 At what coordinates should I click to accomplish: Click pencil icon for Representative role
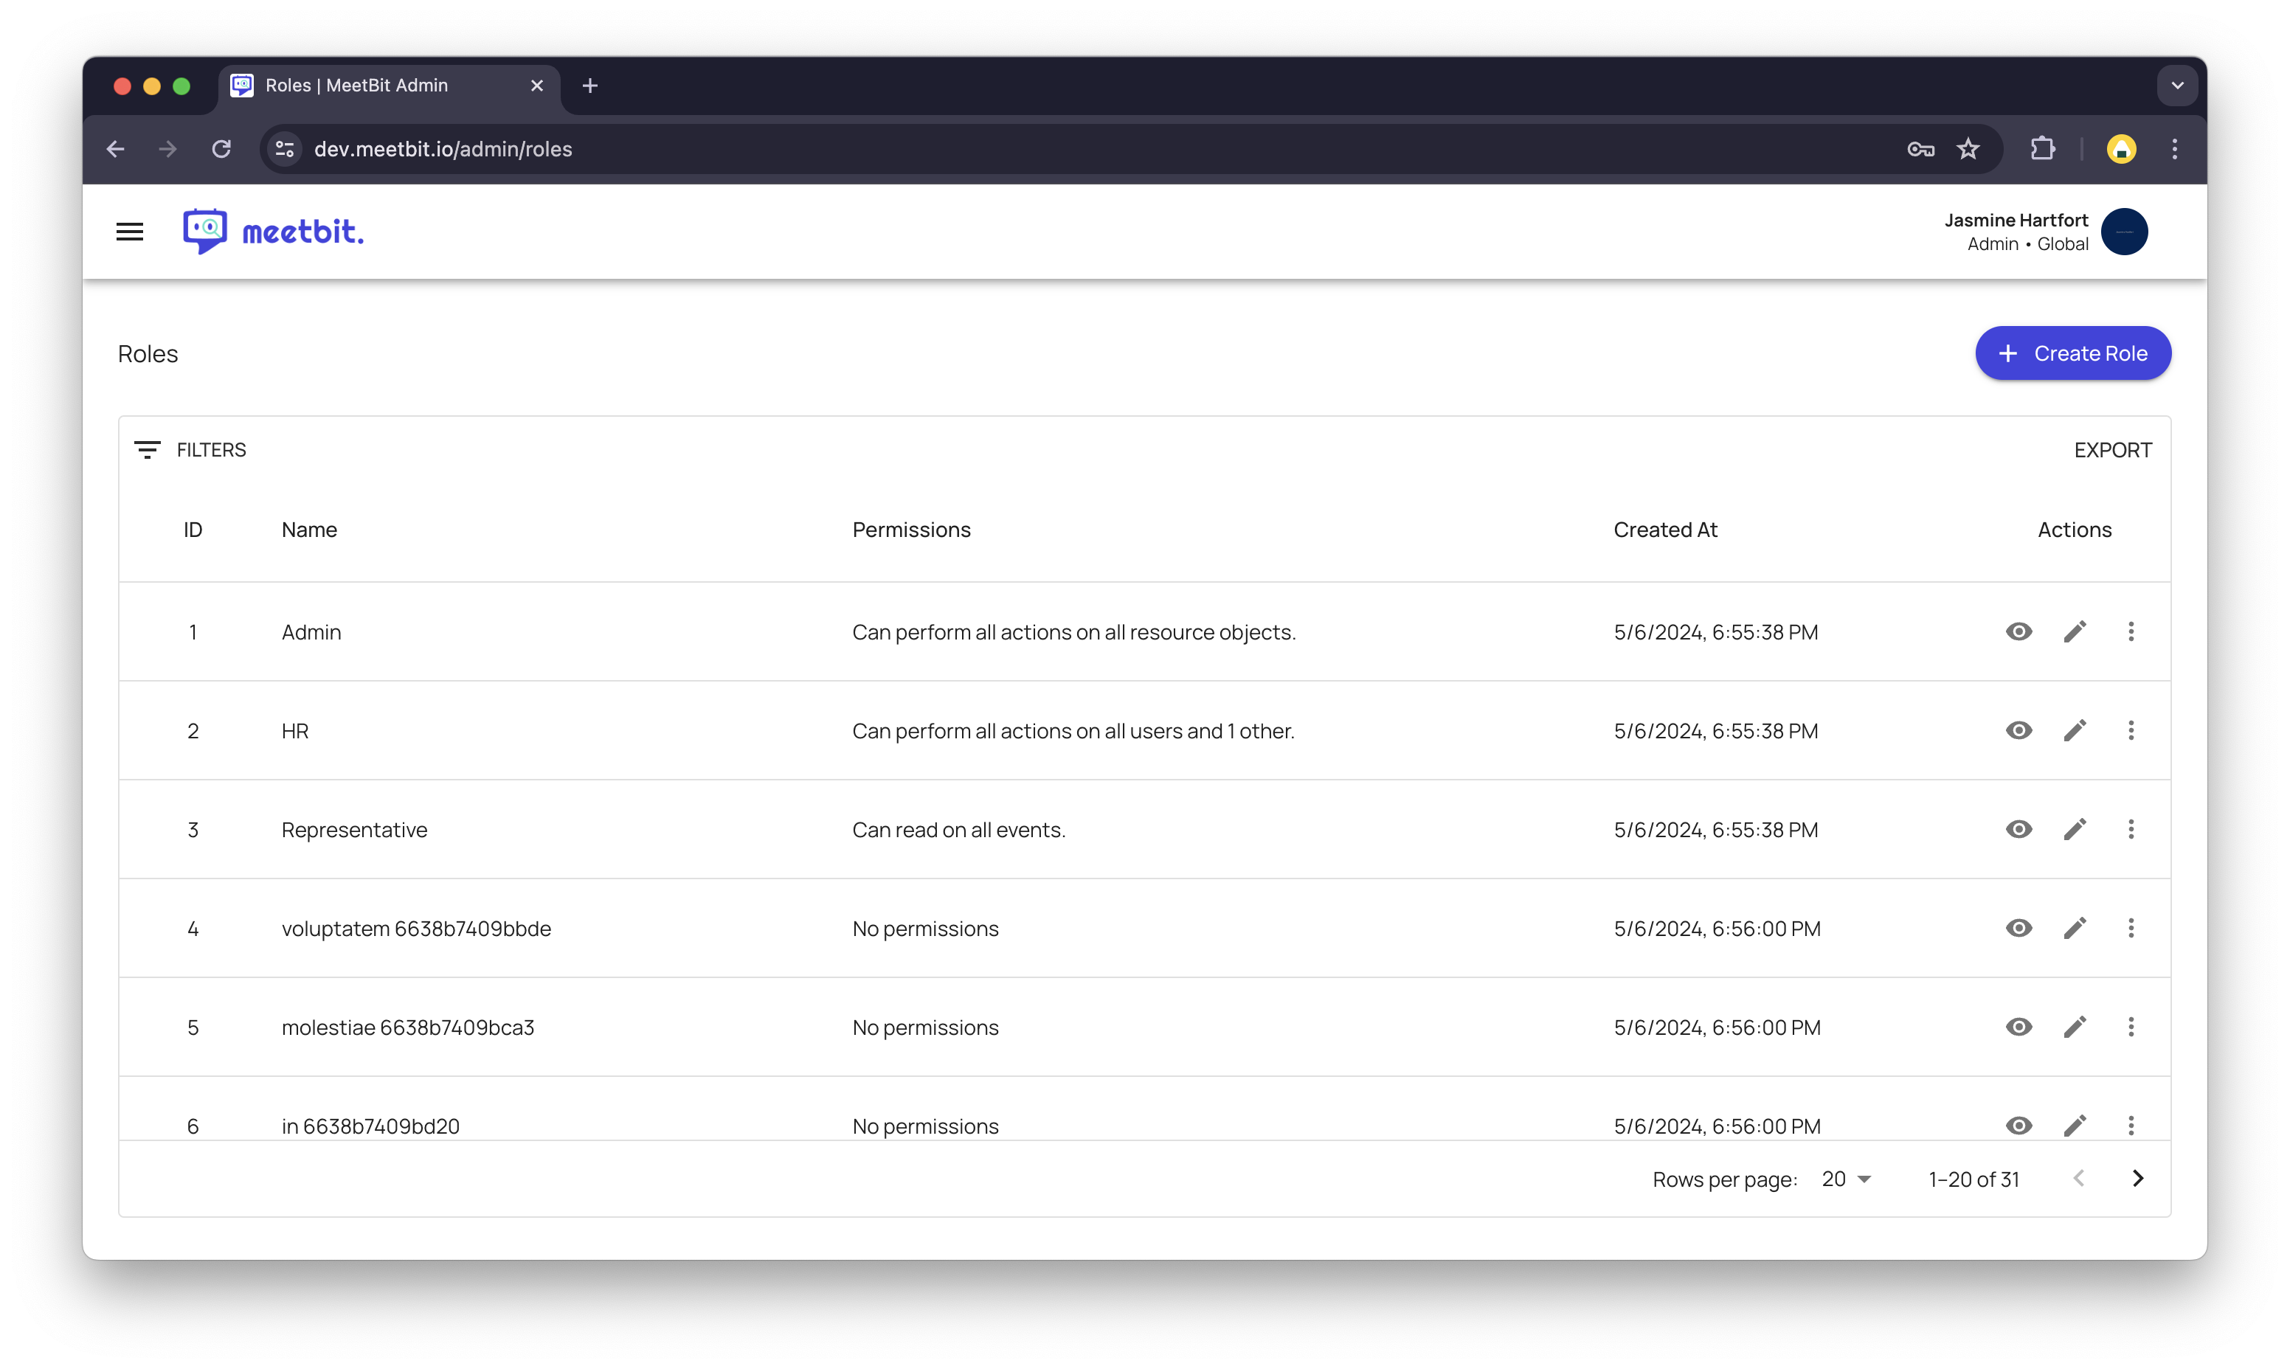2074,829
